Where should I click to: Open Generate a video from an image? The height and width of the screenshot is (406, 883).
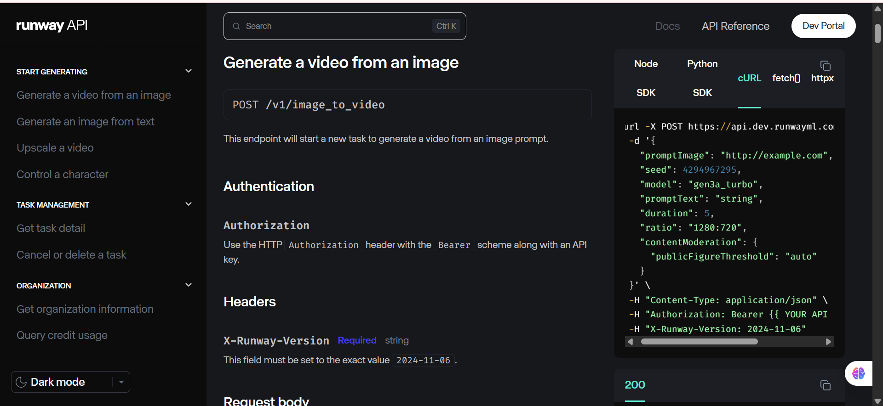pos(94,95)
